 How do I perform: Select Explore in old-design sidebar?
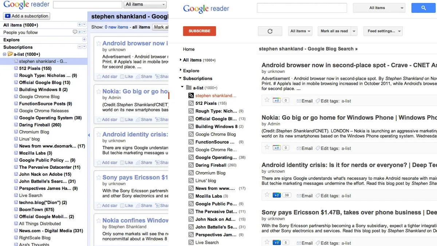click(x=11, y=39)
